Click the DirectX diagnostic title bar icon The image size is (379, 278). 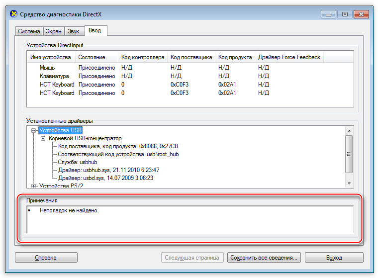(14, 14)
